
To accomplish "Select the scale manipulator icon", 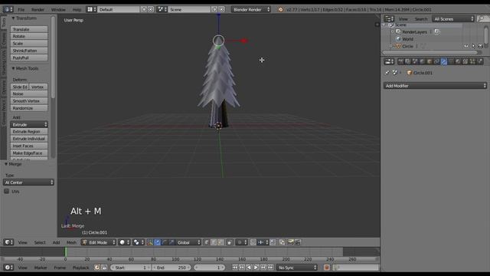I will (171, 242).
